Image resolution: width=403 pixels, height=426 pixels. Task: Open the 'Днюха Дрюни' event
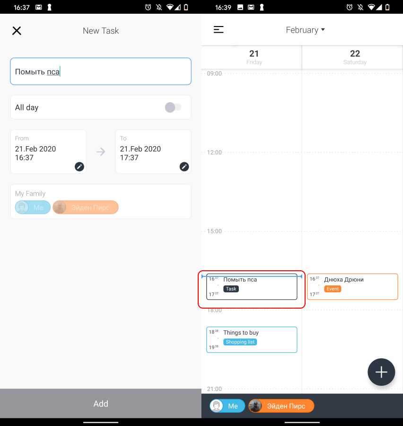click(352, 287)
